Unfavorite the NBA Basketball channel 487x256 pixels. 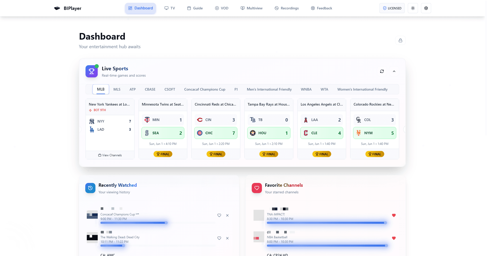point(394,238)
